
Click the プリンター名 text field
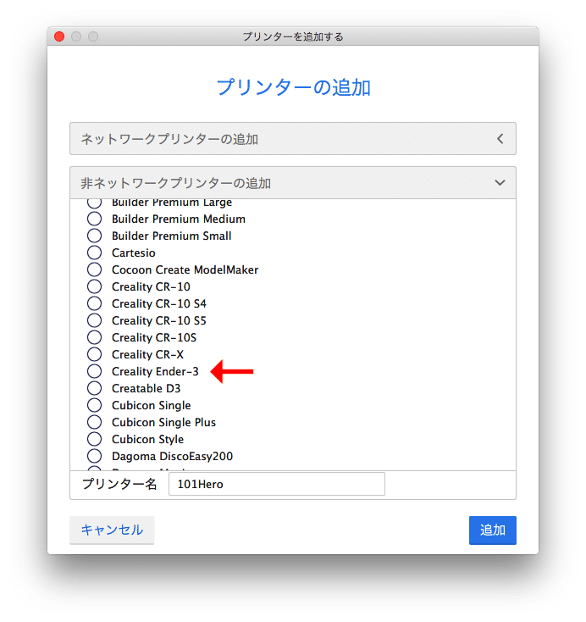click(276, 484)
